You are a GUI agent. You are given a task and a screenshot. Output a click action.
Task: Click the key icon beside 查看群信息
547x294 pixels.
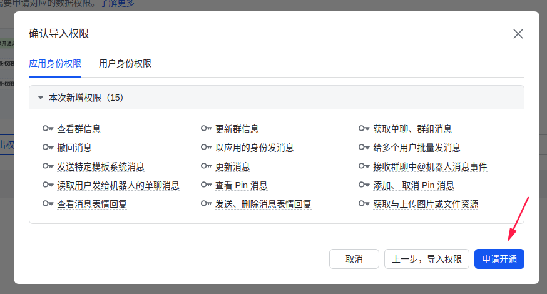[48, 129]
